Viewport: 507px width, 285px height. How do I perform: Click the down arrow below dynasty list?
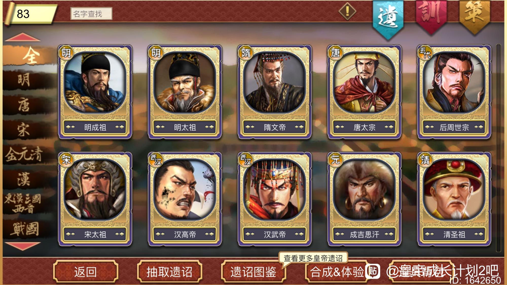tap(23, 246)
